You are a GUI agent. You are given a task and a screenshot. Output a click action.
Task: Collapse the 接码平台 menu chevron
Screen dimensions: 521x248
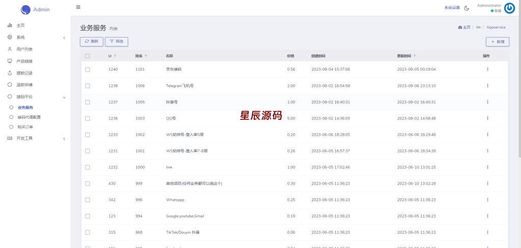pyautogui.click(x=64, y=97)
